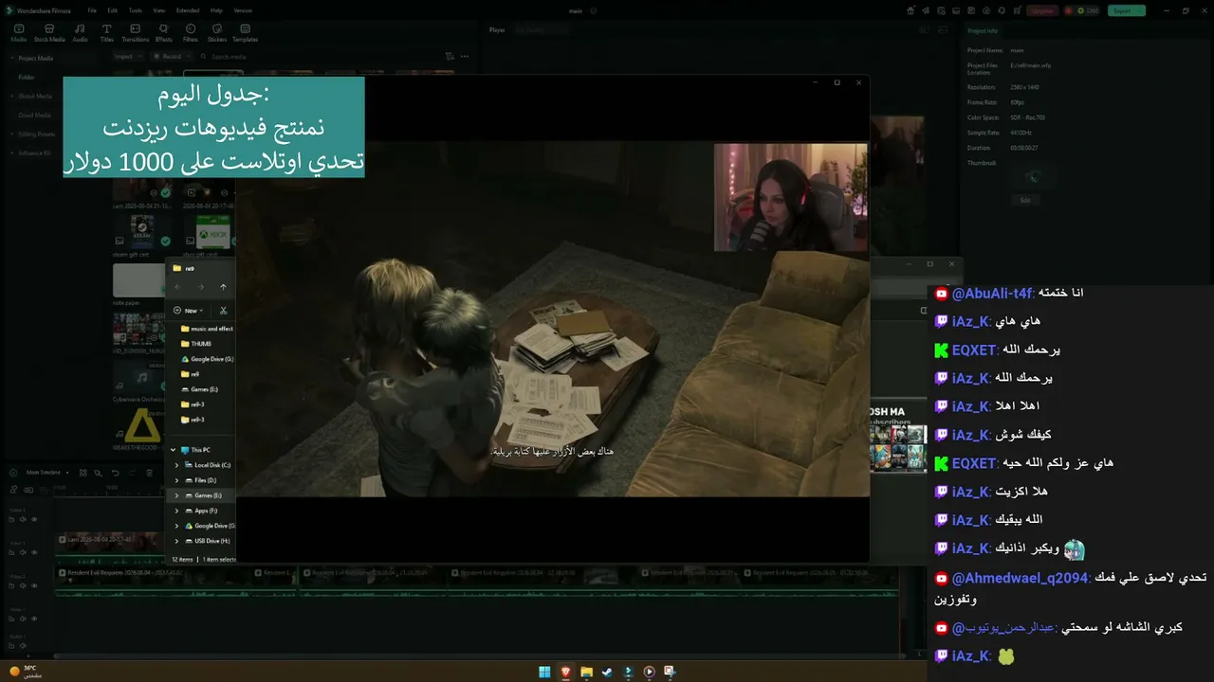Open the File menu in Filmora
This screenshot has height=682, width=1214.
[92, 10]
